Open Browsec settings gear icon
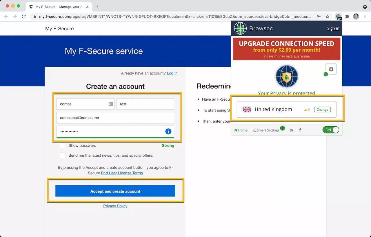Screen dimensions: 371x237 331,69
